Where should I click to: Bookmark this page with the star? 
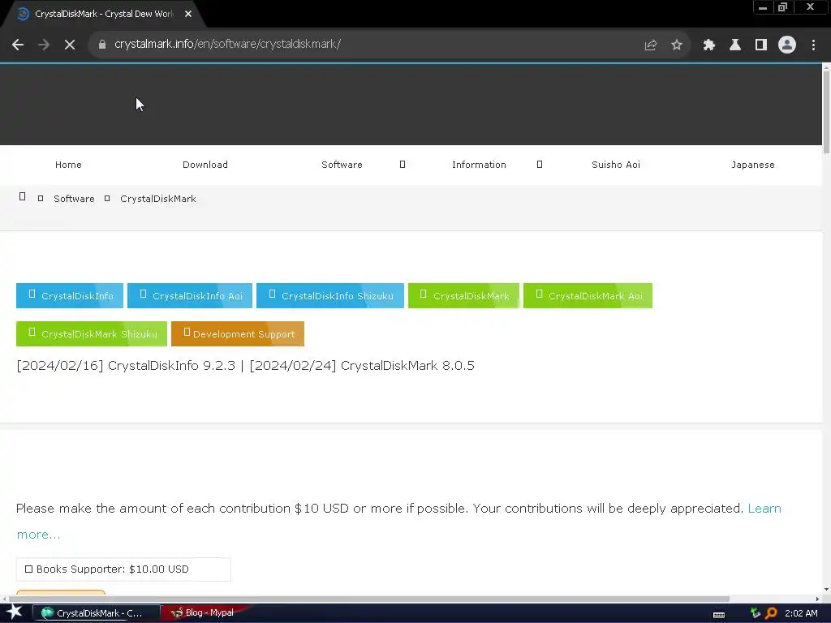click(x=677, y=45)
